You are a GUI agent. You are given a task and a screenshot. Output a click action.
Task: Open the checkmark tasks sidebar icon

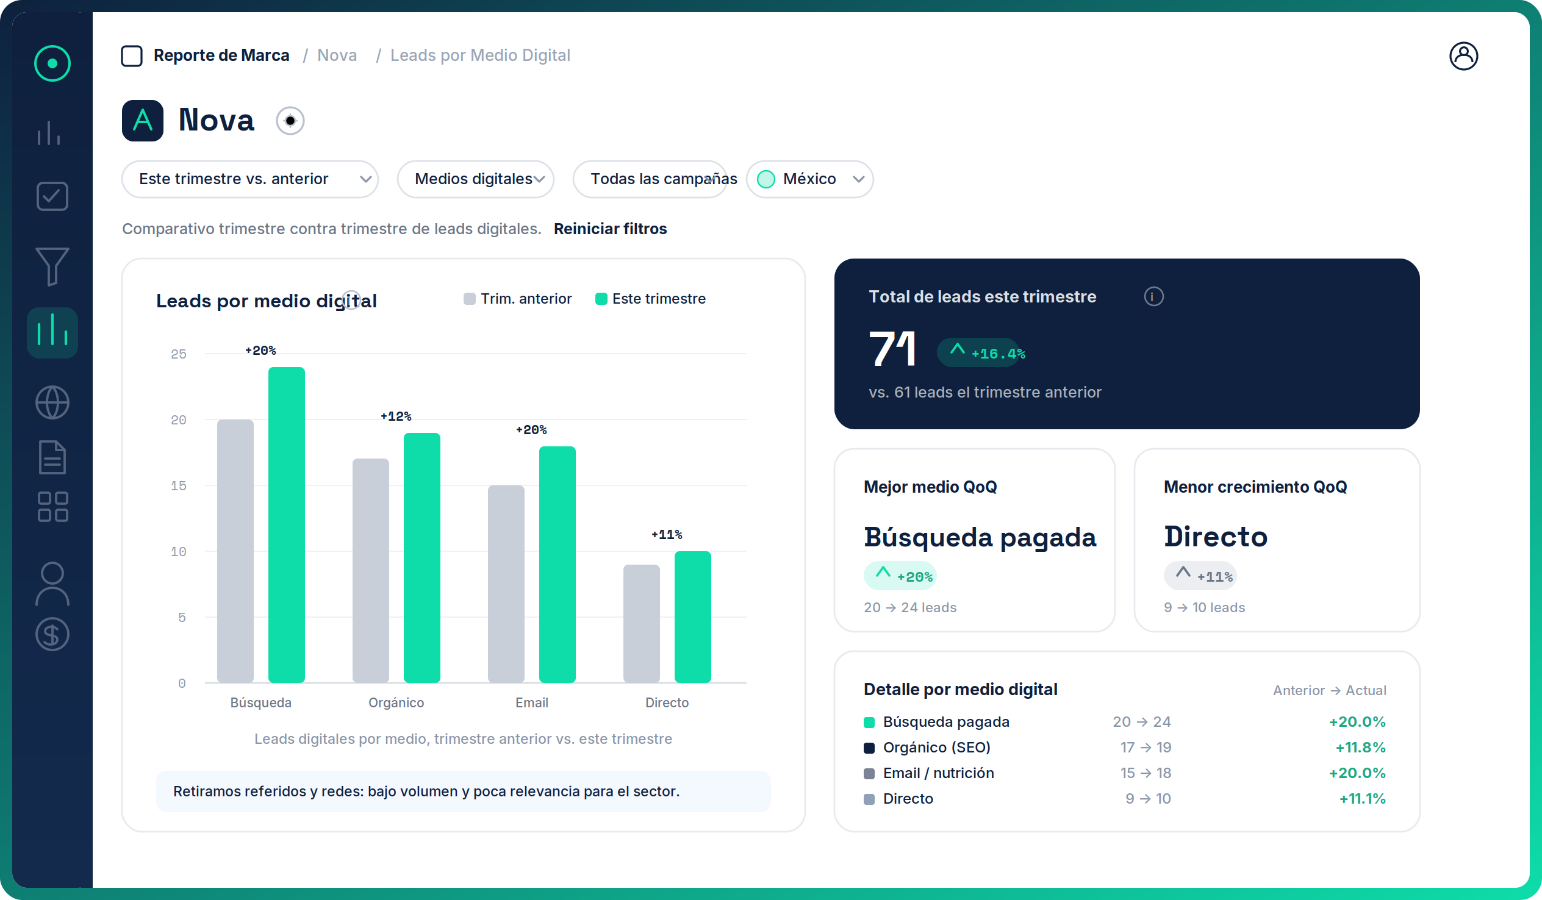[x=52, y=196]
